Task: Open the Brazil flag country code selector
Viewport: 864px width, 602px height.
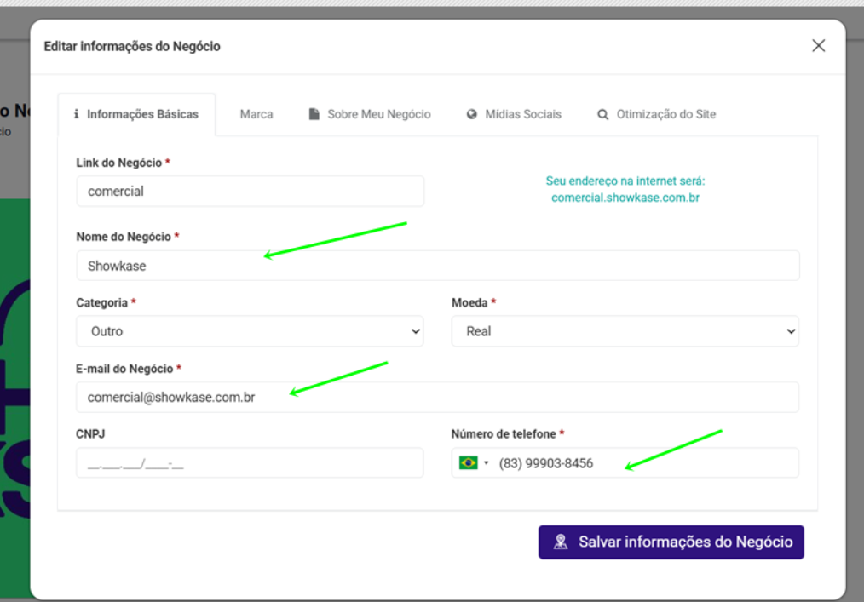Action: [x=474, y=463]
